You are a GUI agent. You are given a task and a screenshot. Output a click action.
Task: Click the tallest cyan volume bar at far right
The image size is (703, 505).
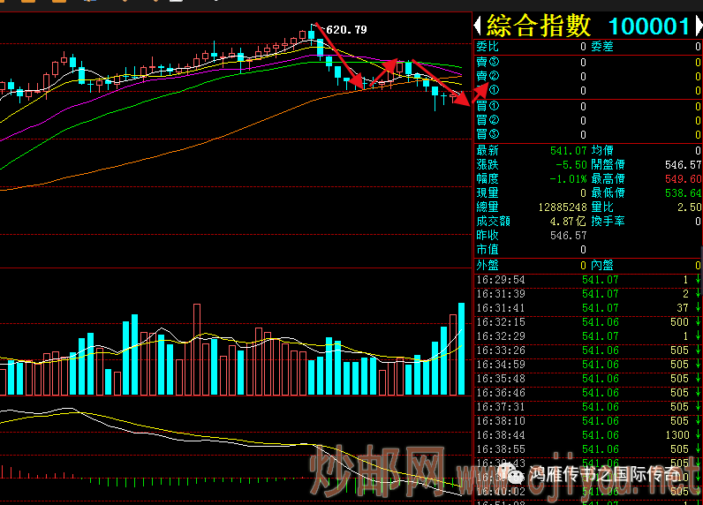click(x=461, y=349)
